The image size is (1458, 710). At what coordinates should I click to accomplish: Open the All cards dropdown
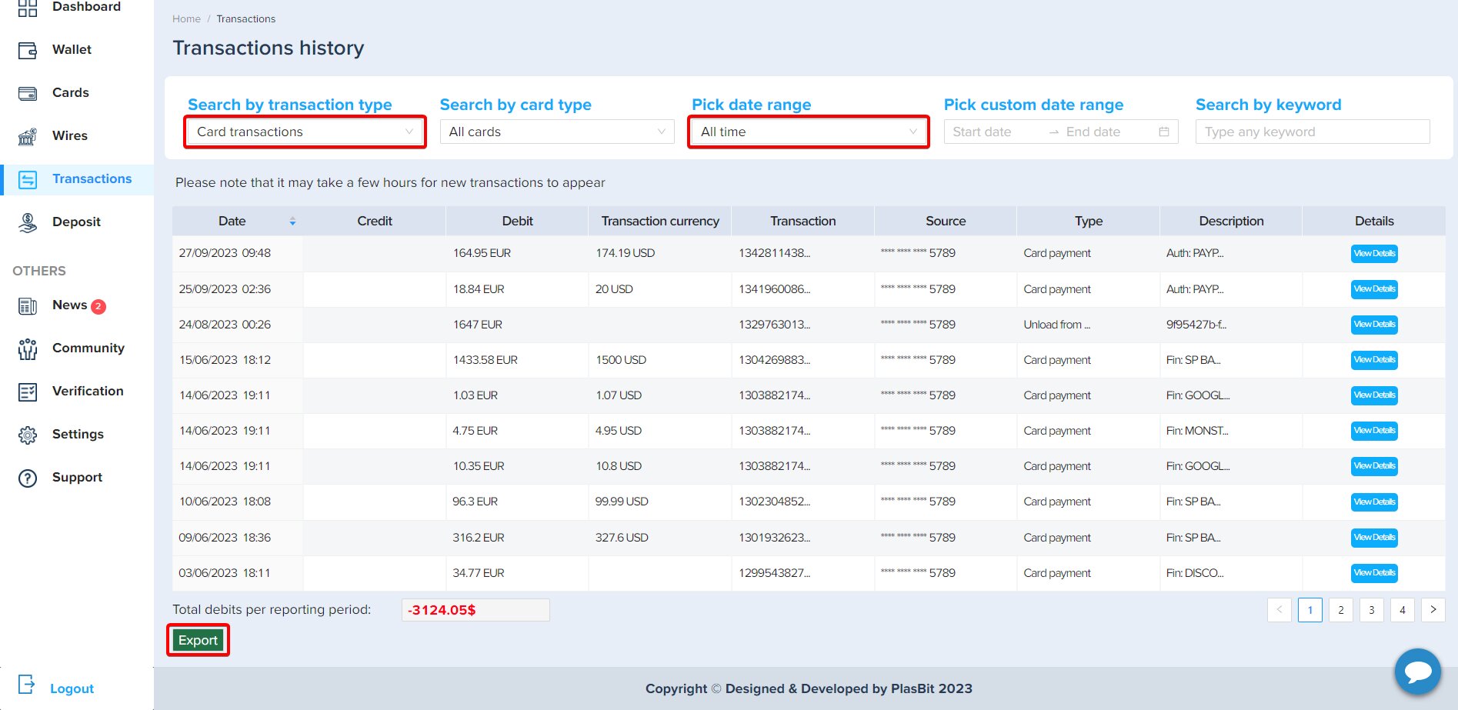(x=557, y=132)
